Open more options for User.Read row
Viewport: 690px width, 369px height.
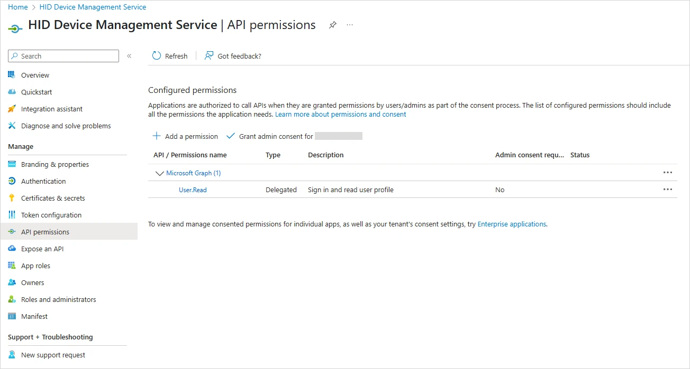pos(667,190)
